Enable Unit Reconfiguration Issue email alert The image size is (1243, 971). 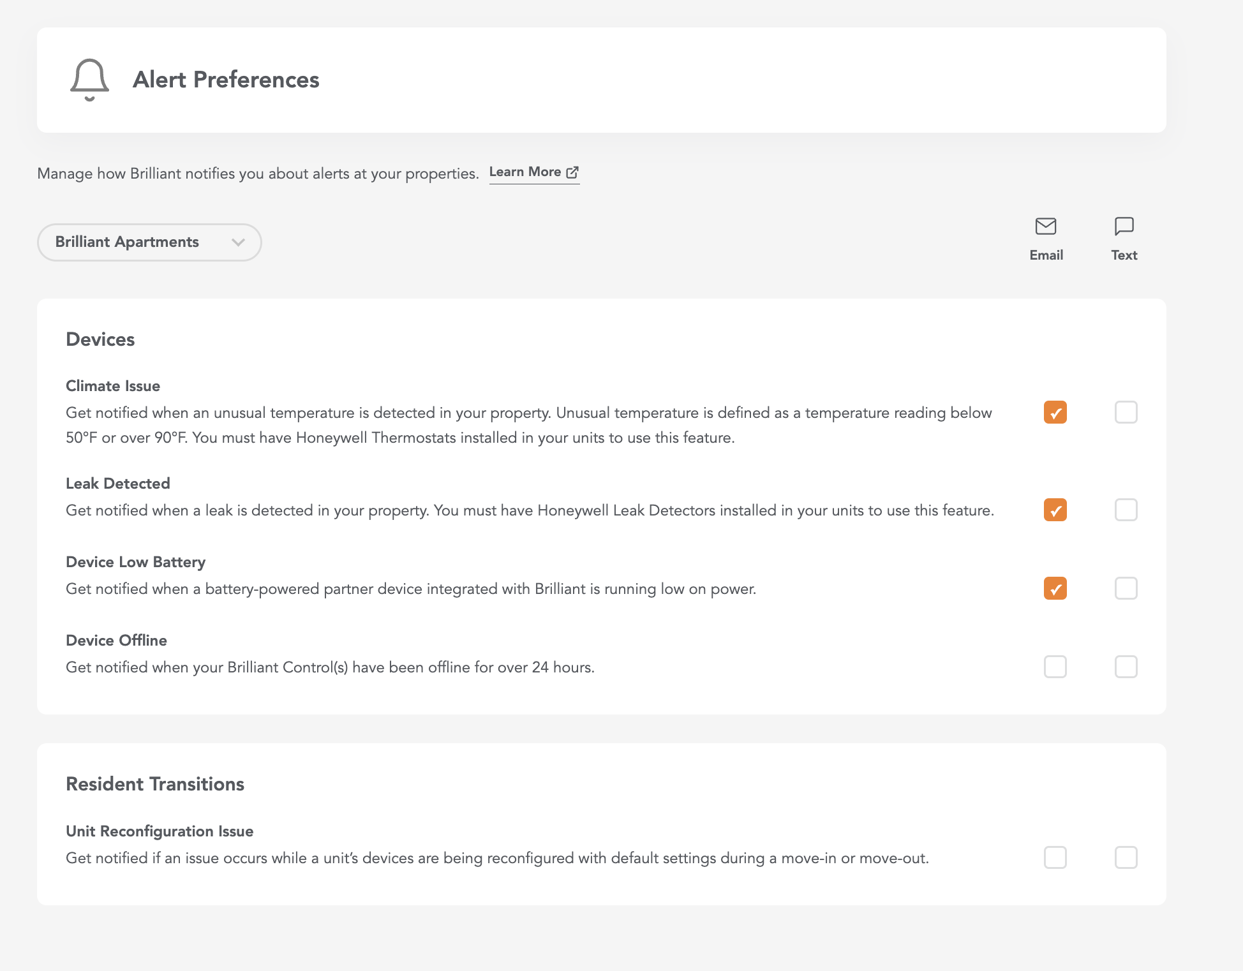[1055, 857]
